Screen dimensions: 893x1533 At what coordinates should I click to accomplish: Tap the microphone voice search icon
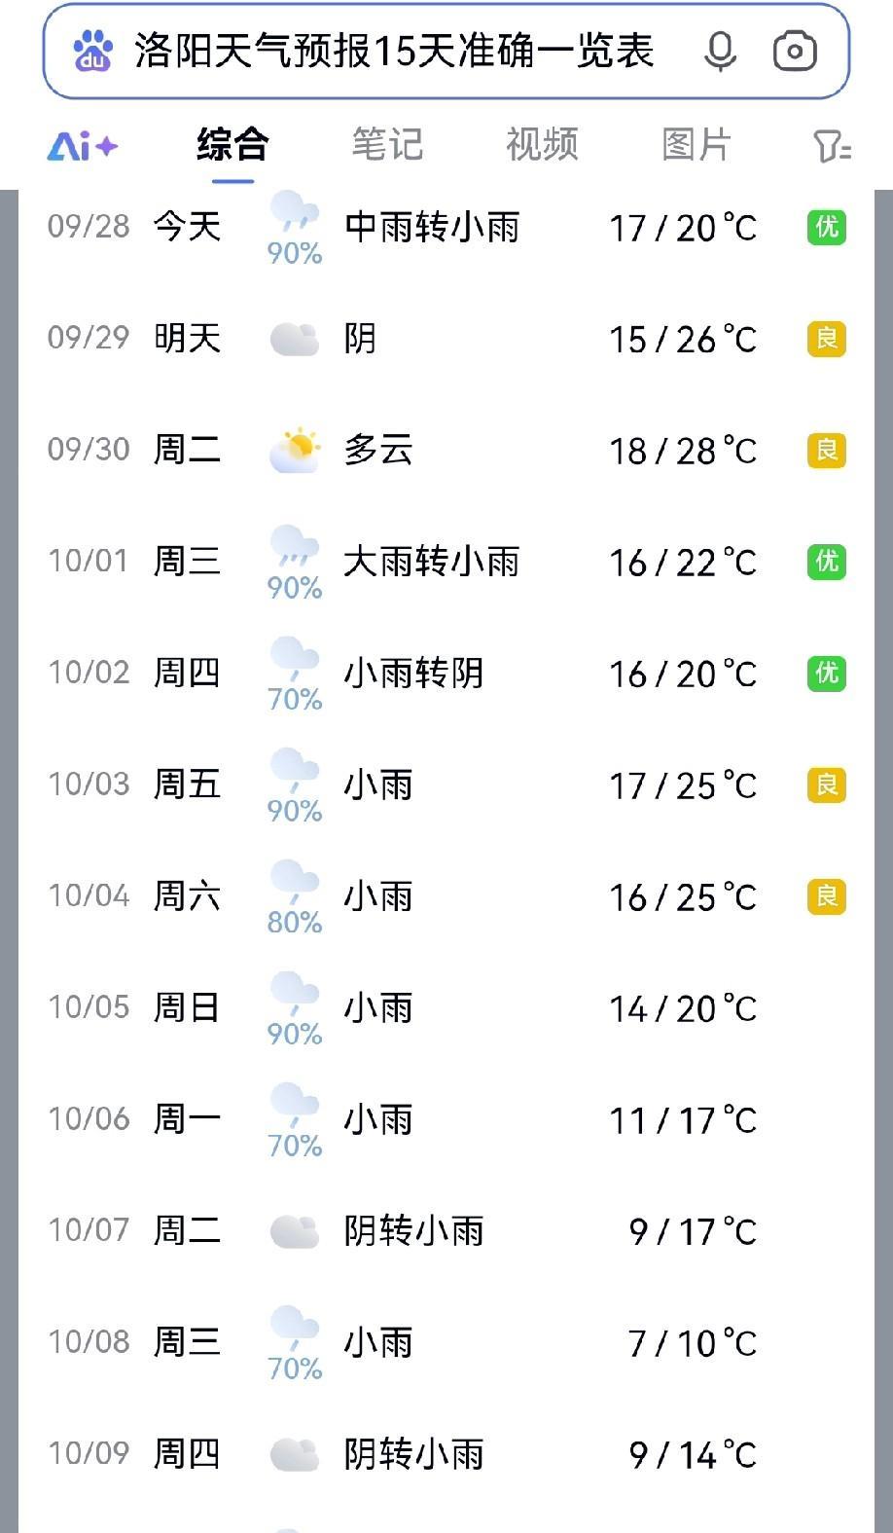coord(720,52)
